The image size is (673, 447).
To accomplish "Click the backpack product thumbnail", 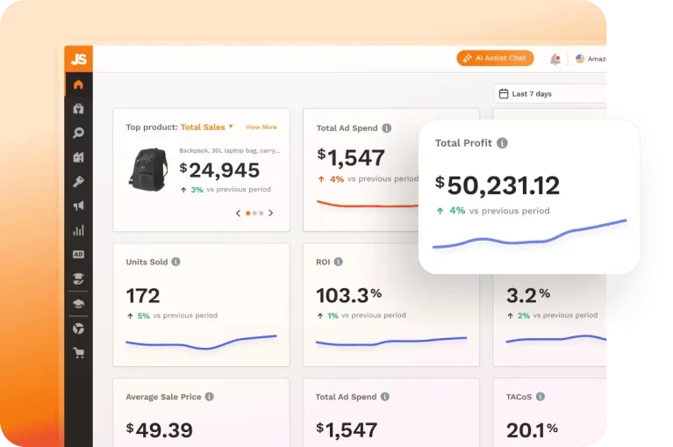I will coord(148,169).
